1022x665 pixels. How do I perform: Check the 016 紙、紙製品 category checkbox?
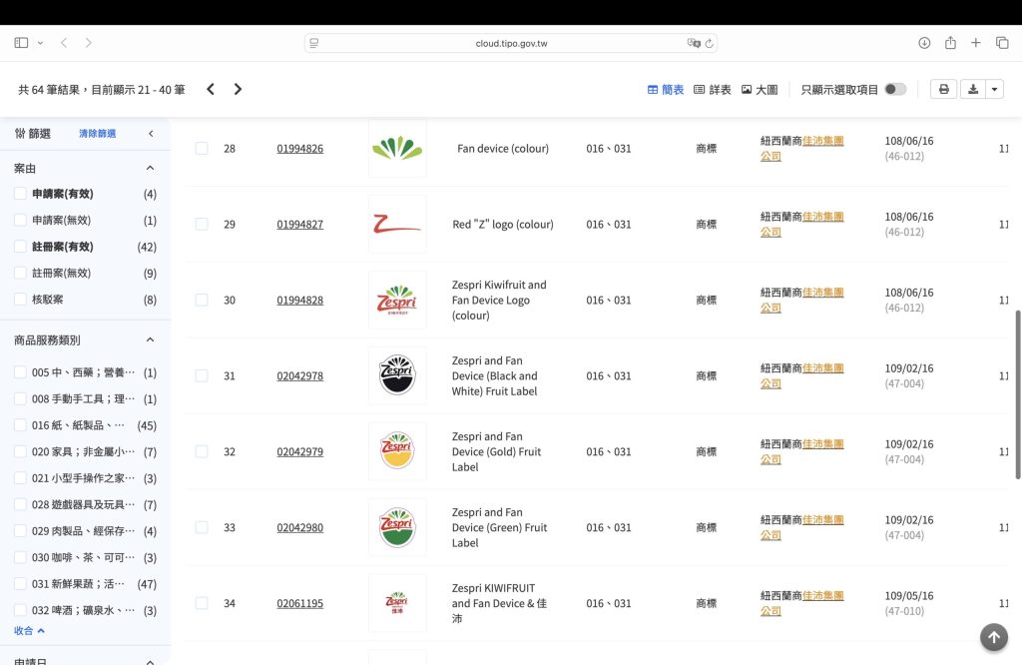[x=21, y=425]
